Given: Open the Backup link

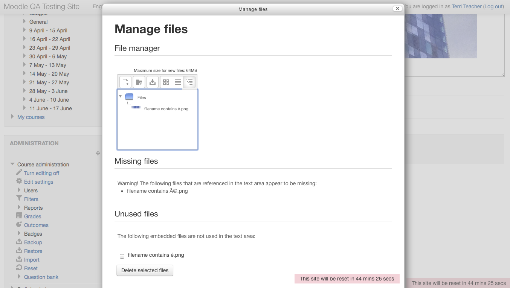Looking at the screenshot, I should (x=33, y=242).
